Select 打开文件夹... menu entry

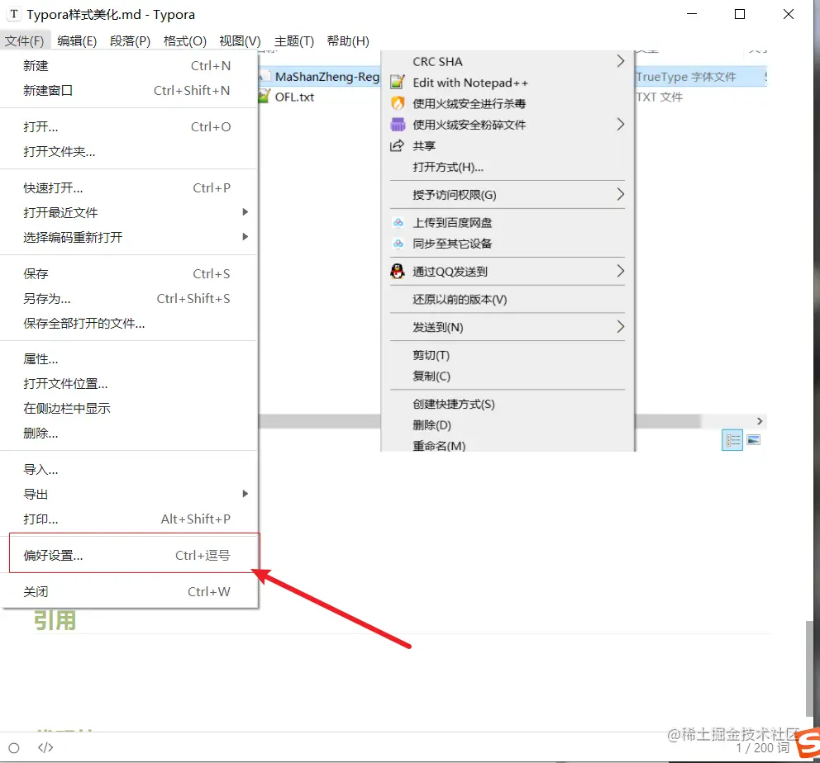tap(129, 152)
